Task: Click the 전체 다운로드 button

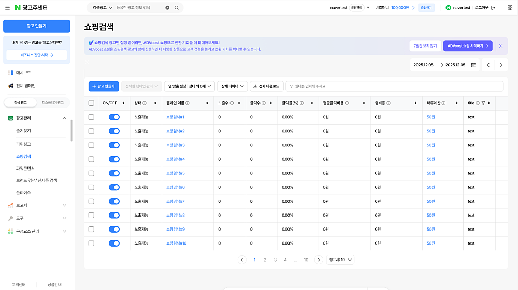Action: click(267, 86)
